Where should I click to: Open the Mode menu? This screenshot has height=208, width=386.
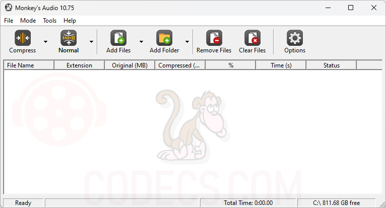tap(28, 21)
